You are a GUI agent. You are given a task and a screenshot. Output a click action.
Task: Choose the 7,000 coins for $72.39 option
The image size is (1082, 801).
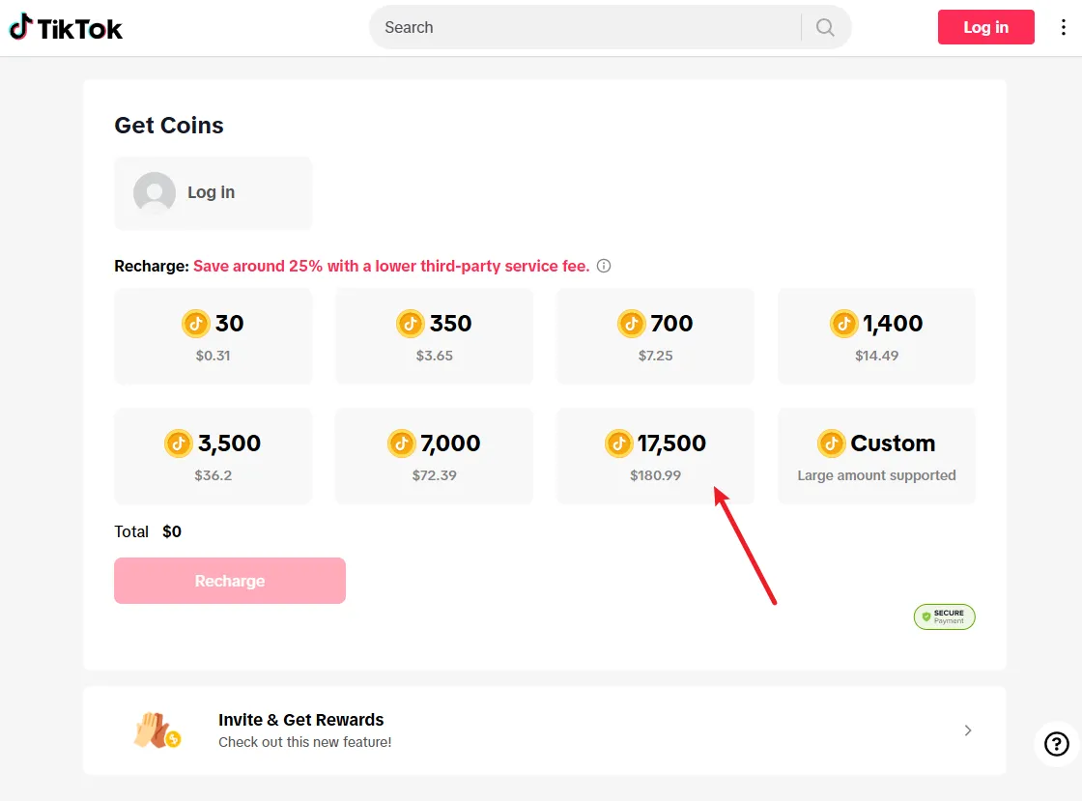(x=434, y=456)
